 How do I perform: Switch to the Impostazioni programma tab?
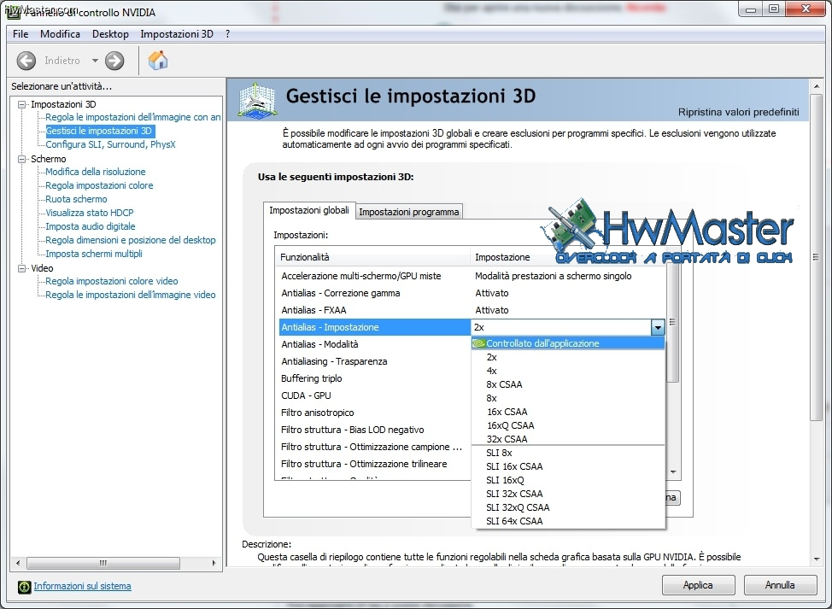[x=408, y=212]
